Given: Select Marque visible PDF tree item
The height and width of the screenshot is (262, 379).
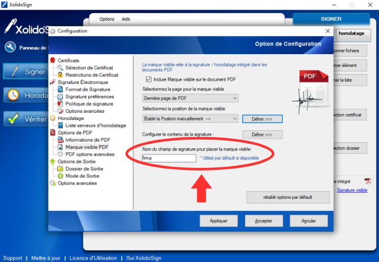Looking at the screenshot, I should [87, 147].
